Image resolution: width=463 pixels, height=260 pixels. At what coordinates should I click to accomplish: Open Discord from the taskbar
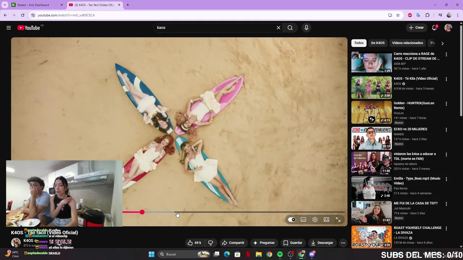pyautogui.click(x=312, y=254)
